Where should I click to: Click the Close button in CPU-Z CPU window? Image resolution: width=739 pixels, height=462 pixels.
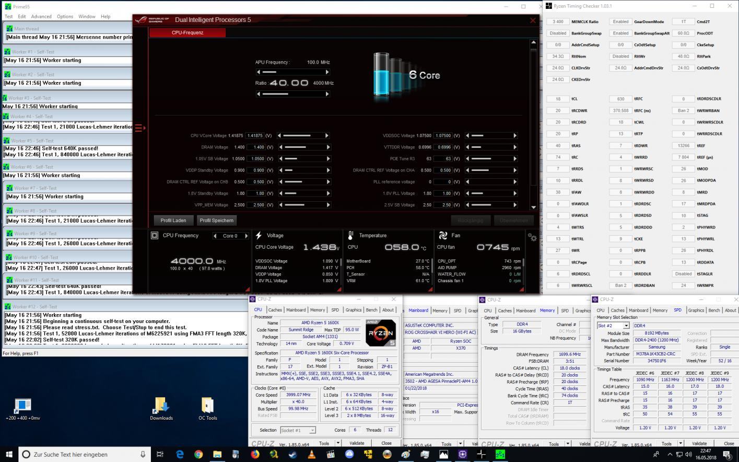[386, 443]
